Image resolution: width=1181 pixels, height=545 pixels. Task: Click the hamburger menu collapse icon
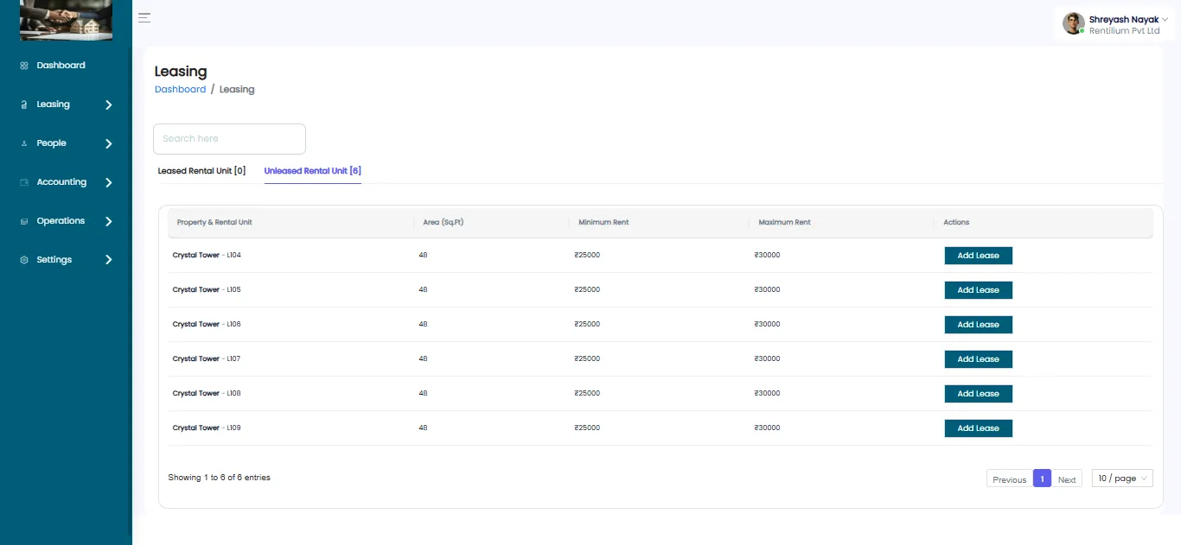[144, 17]
